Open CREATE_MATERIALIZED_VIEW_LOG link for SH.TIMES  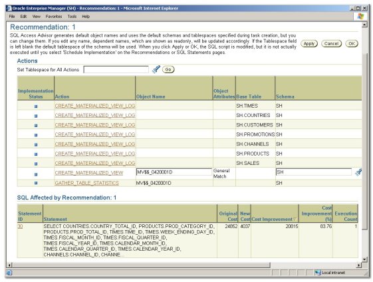coord(95,106)
